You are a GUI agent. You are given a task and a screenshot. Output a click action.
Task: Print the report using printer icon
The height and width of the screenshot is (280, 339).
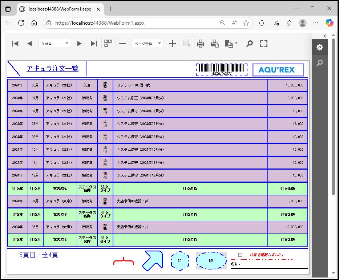(201, 44)
